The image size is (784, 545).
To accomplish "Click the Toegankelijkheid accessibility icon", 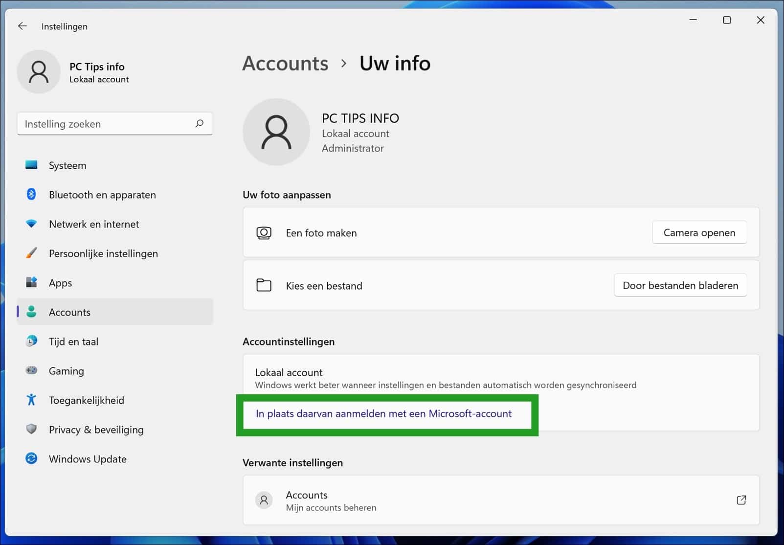I will pyautogui.click(x=31, y=400).
